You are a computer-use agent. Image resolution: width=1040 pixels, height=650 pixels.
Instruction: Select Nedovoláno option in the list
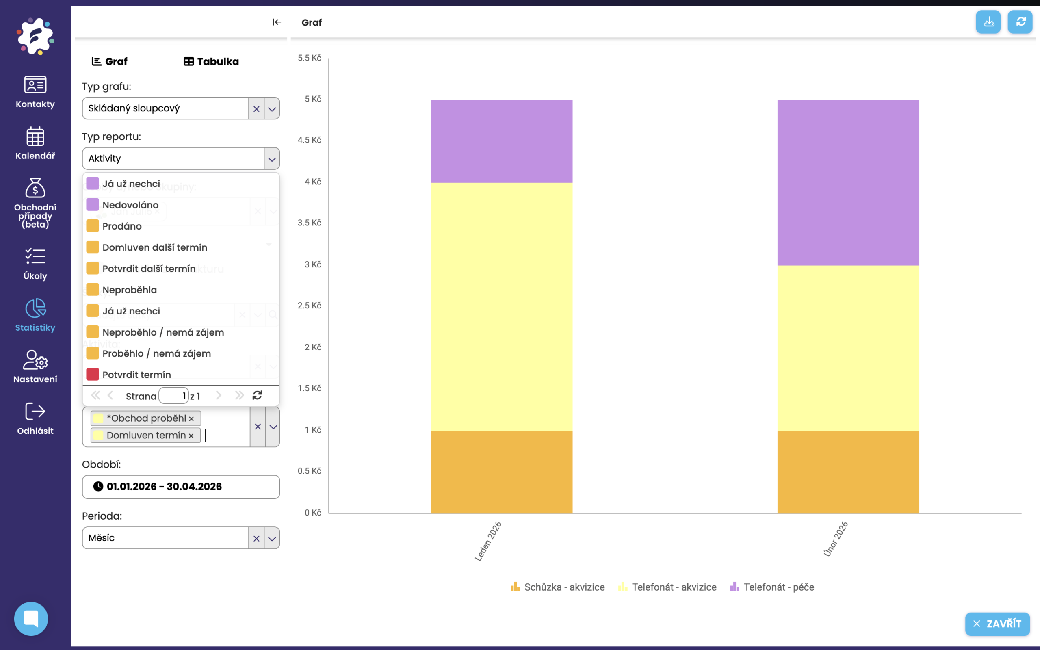pyautogui.click(x=130, y=205)
